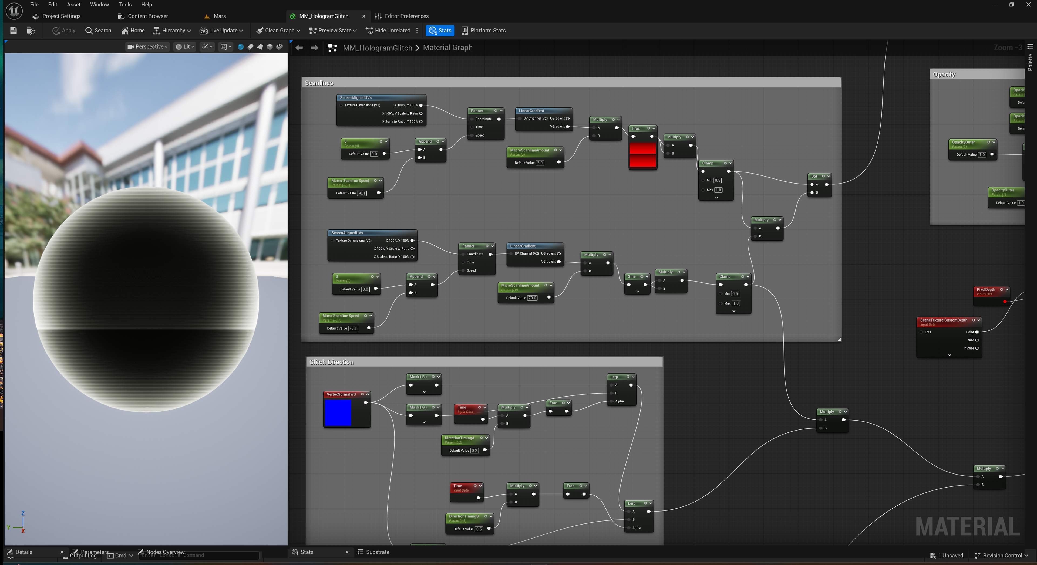Click the console command input field
The image size is (1037, 565).
coord(199,555)
